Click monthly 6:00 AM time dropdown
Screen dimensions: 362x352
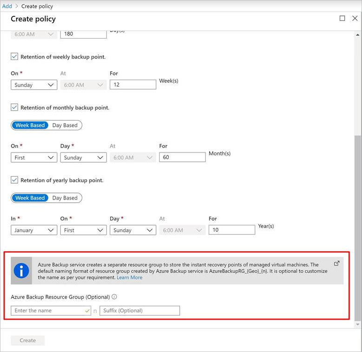133,157
